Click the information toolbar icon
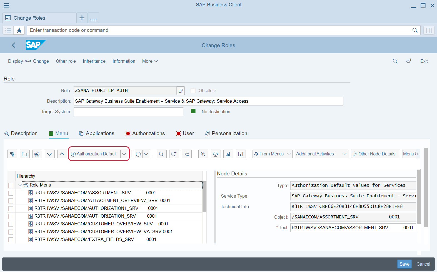This screenshot has width=437, height=272. tap(241, 154)
